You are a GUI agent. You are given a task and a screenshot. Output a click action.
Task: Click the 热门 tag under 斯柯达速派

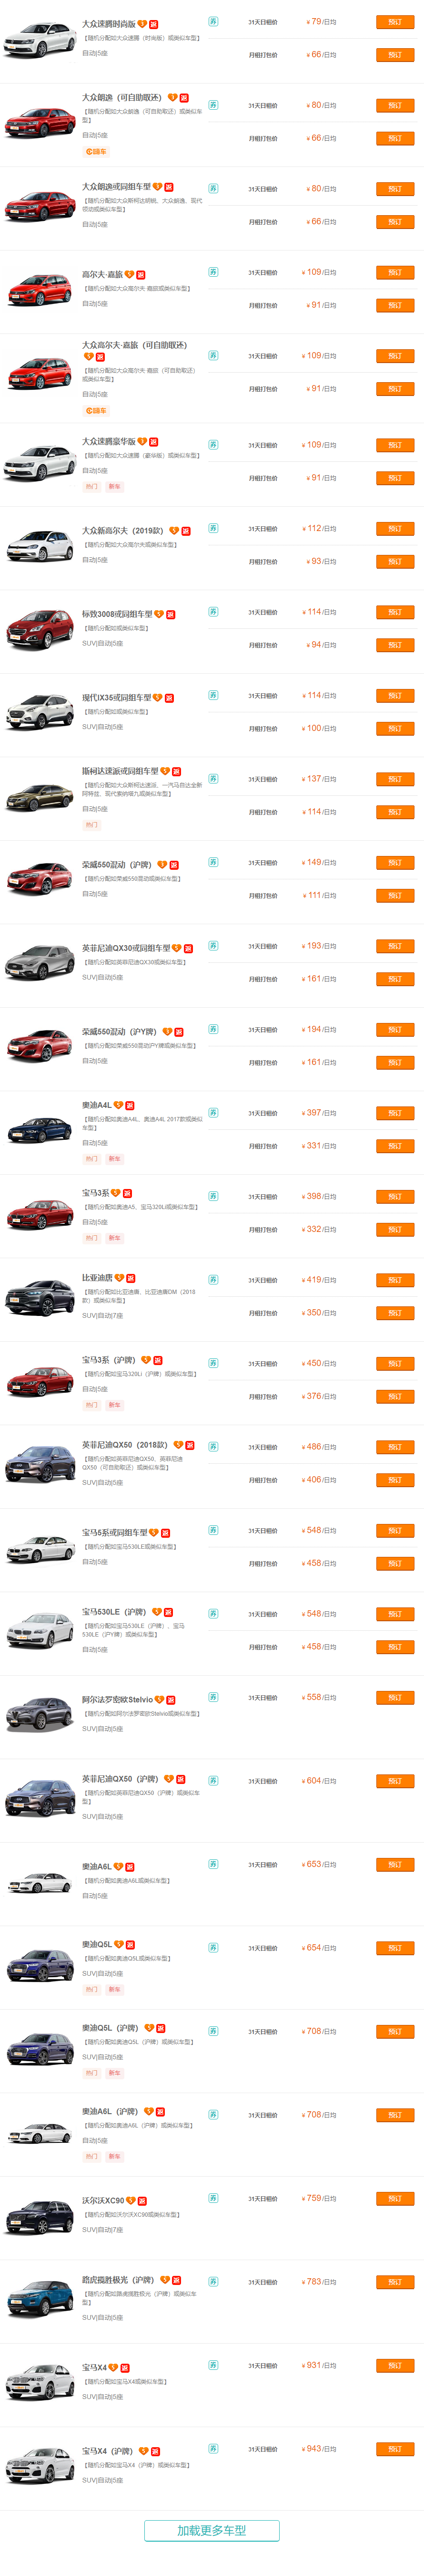click(92, 825)
